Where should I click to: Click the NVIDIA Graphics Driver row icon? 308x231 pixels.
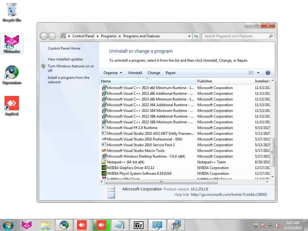coord(104,168)
